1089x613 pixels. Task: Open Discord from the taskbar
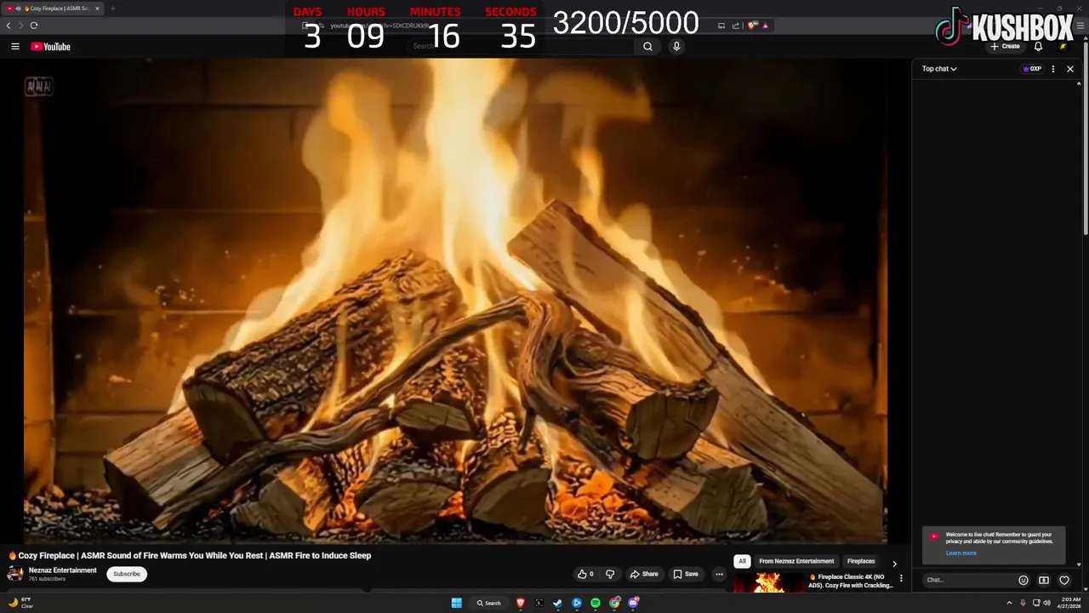[x=633, y=603]
